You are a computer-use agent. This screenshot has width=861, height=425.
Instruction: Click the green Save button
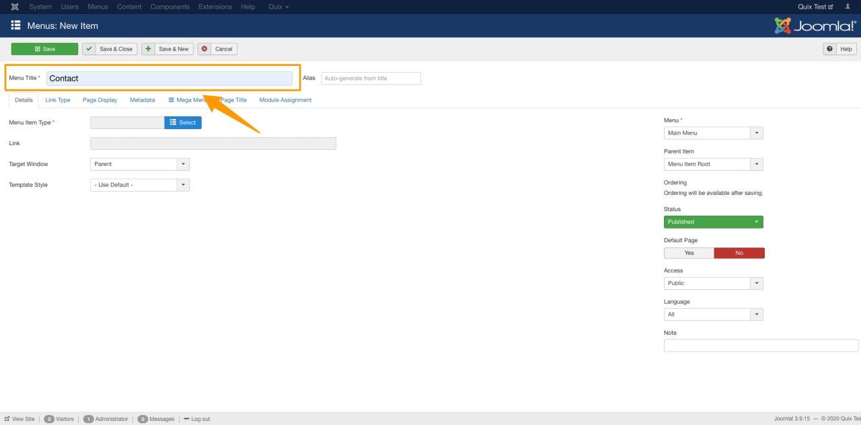pos(44,49)
